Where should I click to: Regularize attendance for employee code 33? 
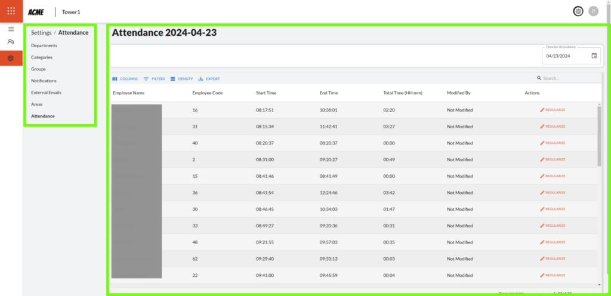pyautogui.click(x=553, y=226)
